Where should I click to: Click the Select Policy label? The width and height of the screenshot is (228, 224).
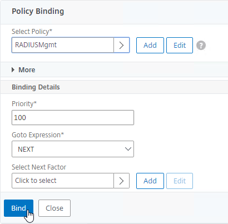coord(32,32)
